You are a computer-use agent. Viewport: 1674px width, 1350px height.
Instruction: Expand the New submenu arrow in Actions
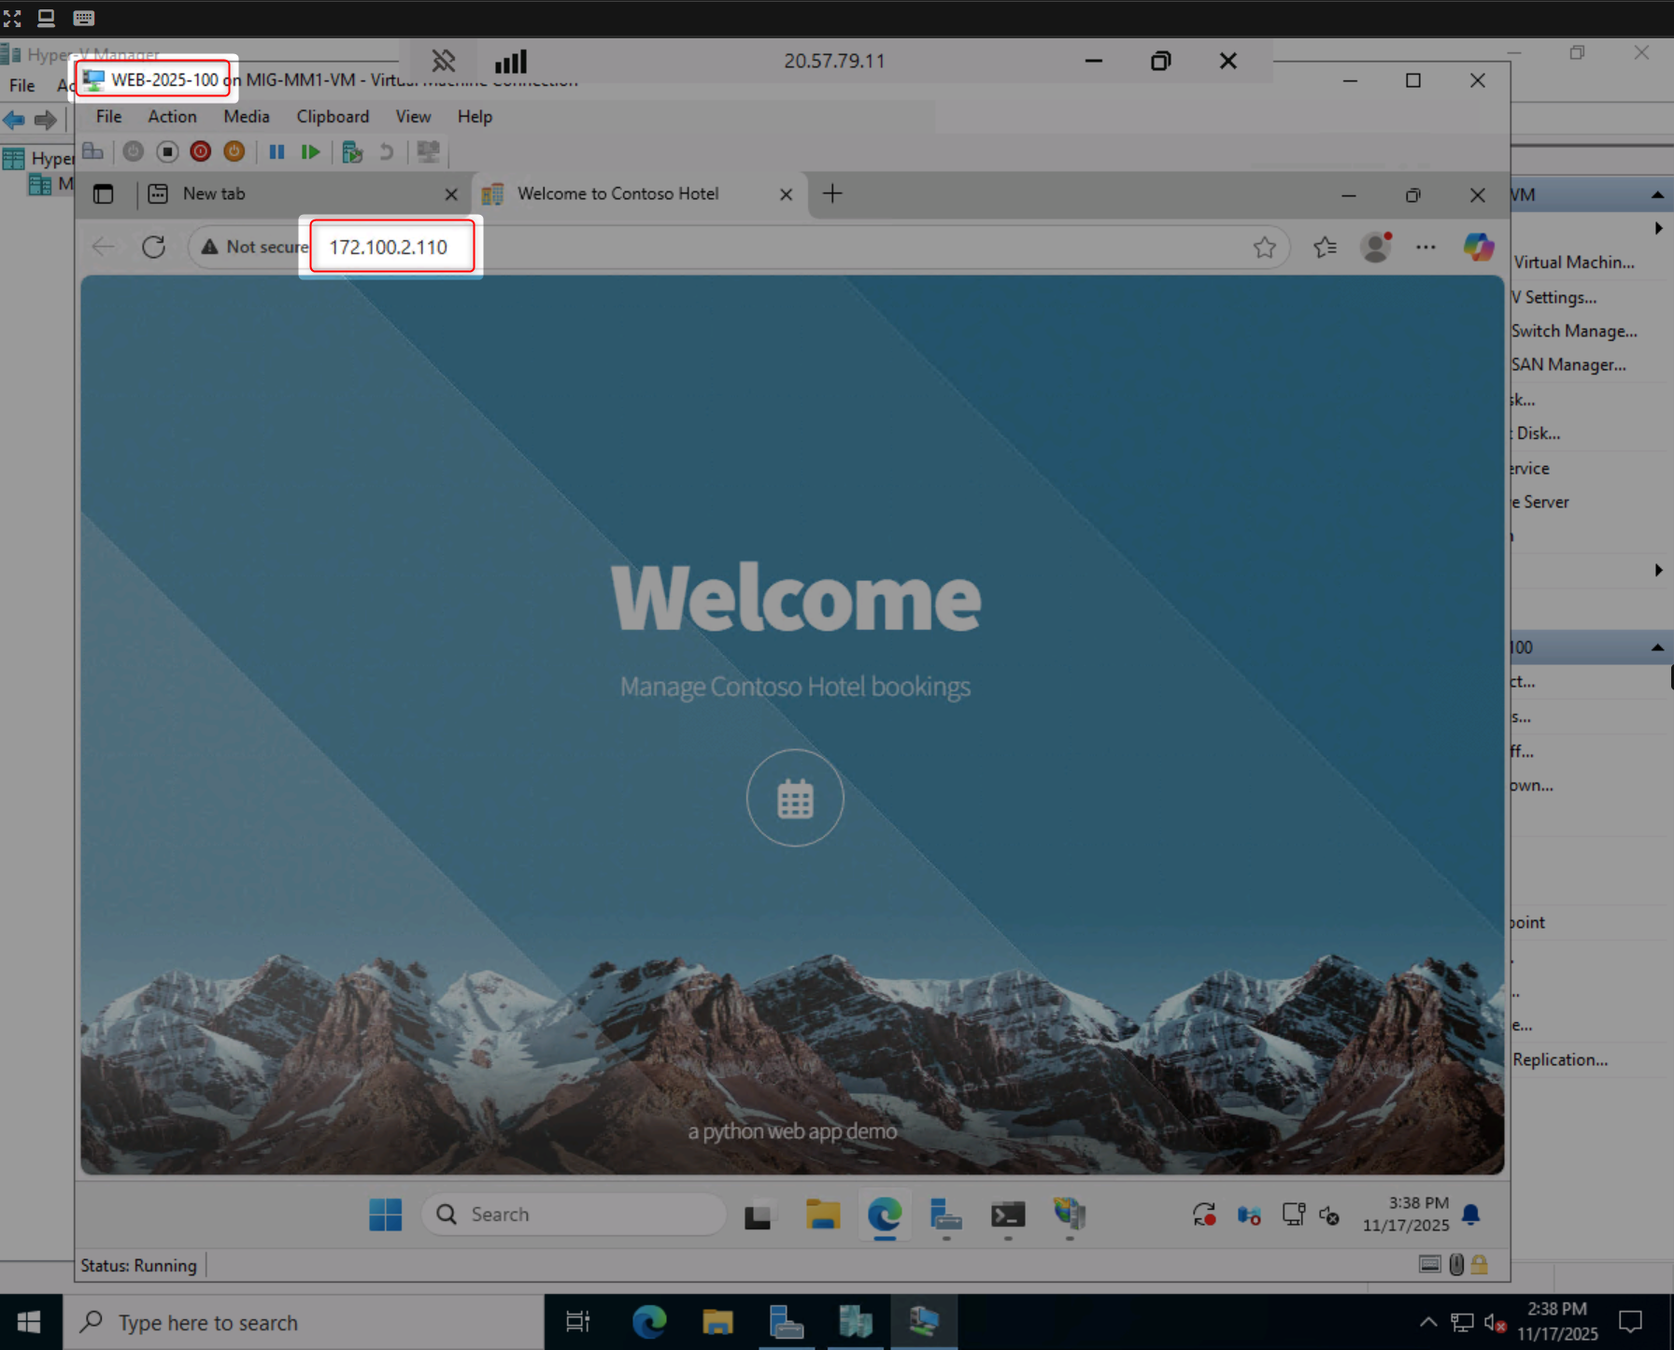coord(1658,228)
